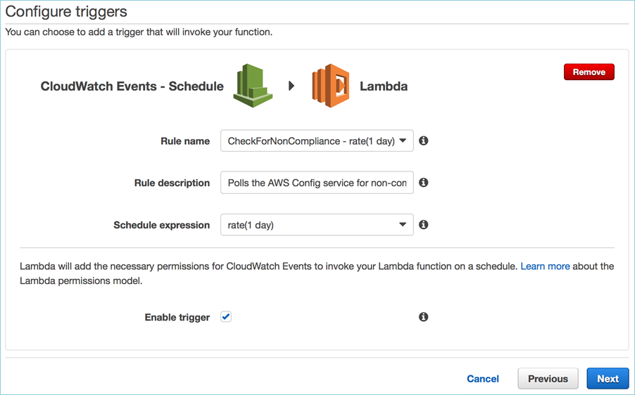Click the orange Lambda icon

coord(331,86)
